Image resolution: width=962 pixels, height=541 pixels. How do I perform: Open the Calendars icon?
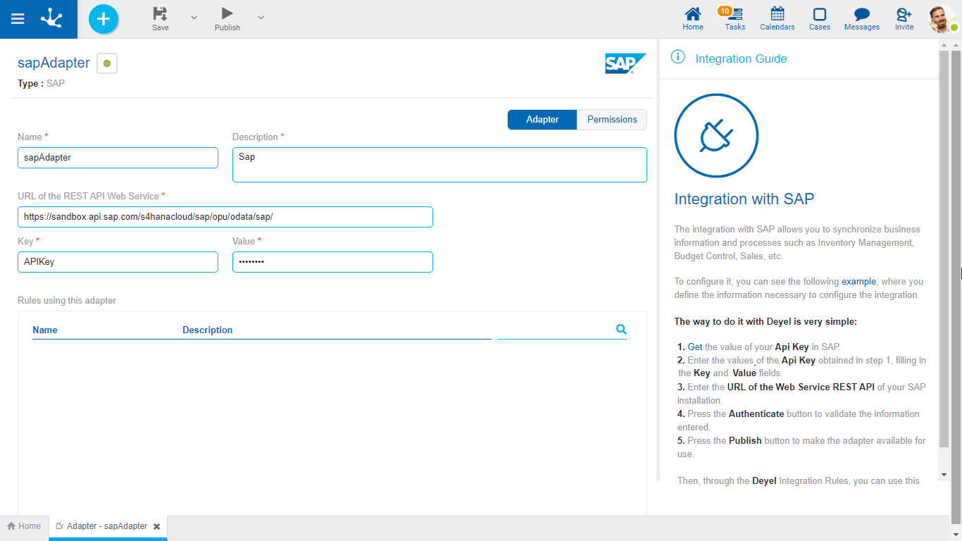(777, 18)
